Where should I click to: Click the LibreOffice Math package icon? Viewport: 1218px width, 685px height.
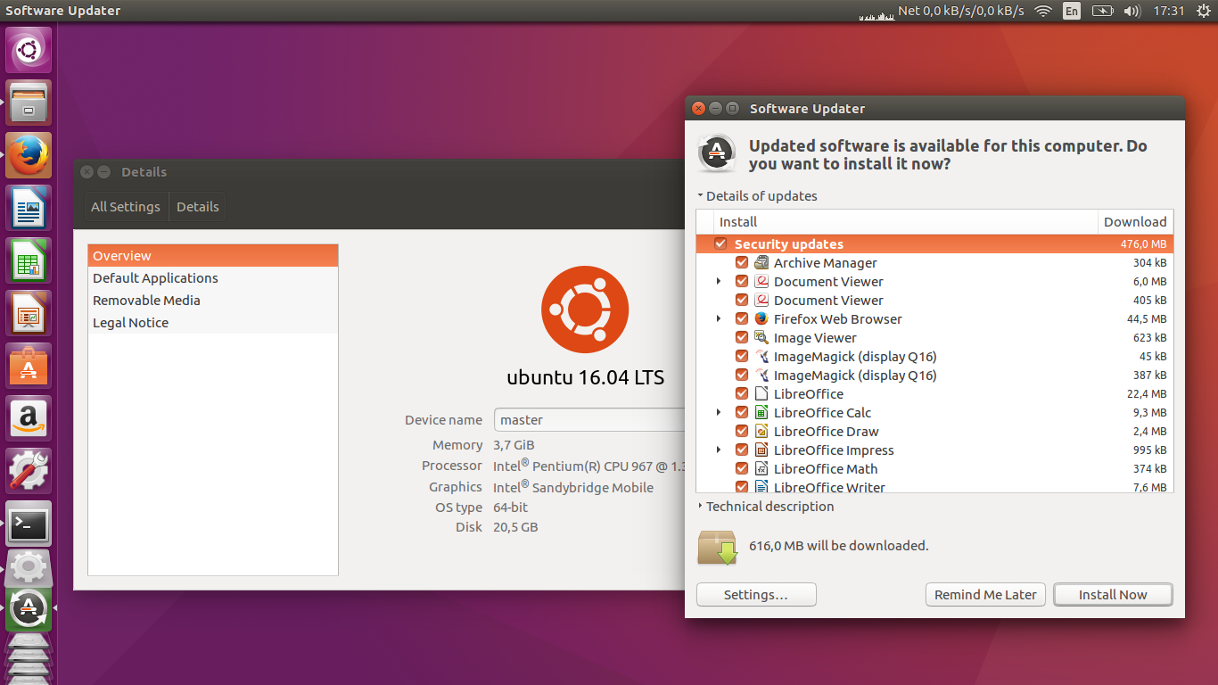(761, 468)
